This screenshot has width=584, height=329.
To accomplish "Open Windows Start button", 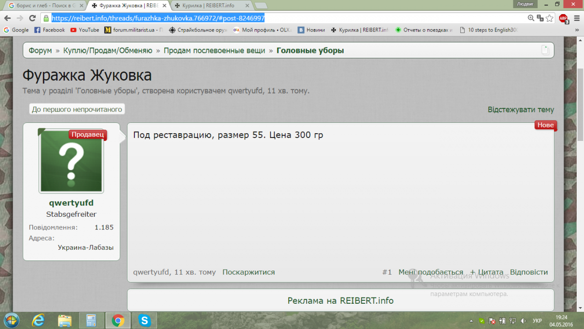I will pos(11,320).
